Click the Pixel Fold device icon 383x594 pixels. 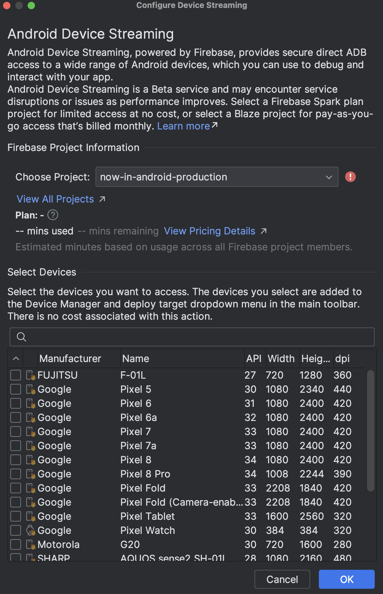pos(30,488)
